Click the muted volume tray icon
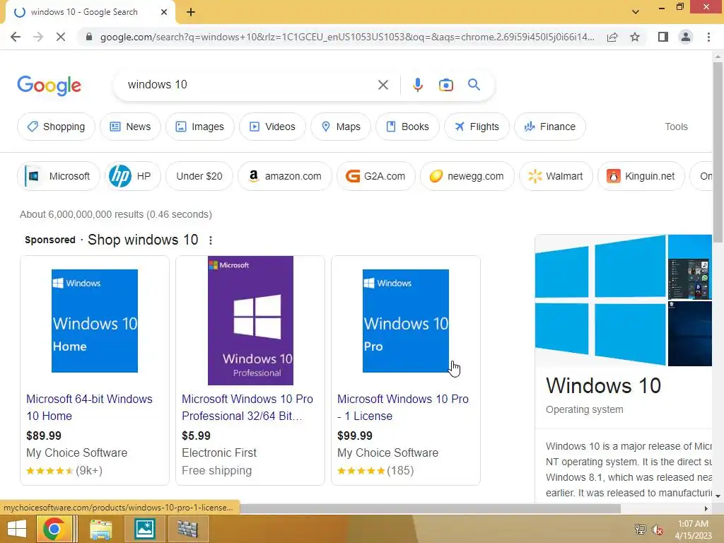724x543 pixels. coord(658,530)
